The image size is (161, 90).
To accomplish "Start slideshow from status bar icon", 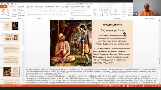I will [x=135, y=86].
